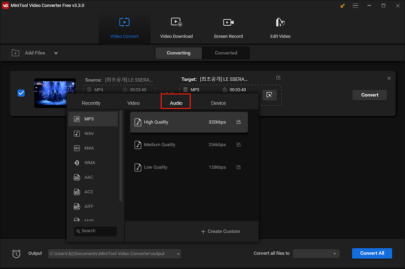The width and height of the screenshot is (405, 269).
Task: Open the Video Convert tab
Action: (x=125, y=28)
